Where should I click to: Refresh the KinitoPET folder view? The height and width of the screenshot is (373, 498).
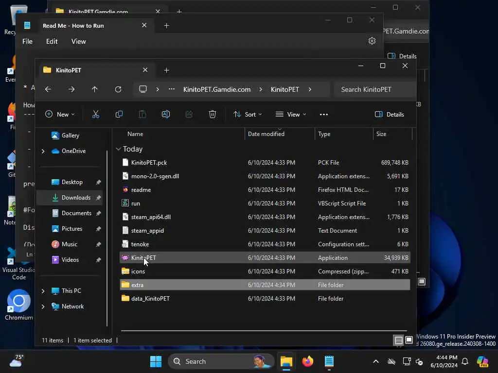click(x=118, y=89)
